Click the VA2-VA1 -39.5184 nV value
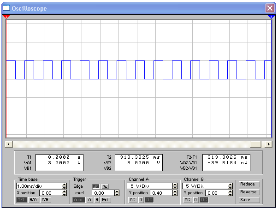 click(x=227, y=163)
